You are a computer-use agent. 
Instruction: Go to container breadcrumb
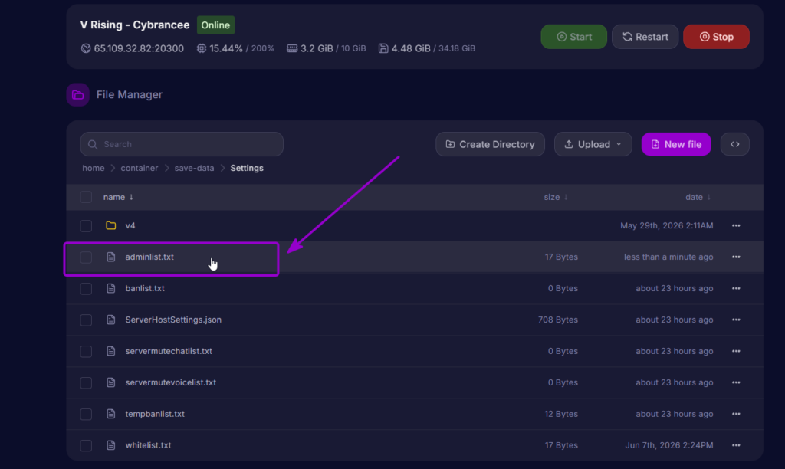point(140,168)
